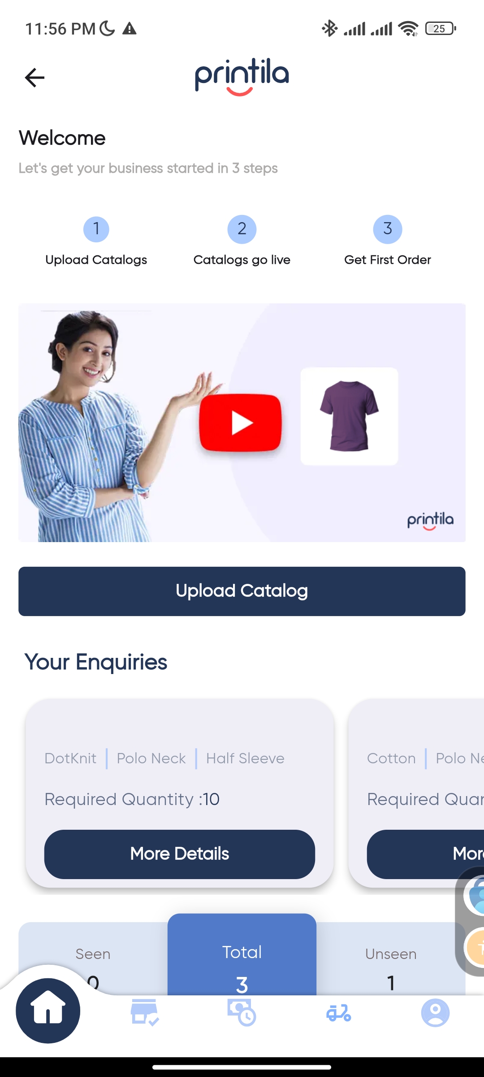The height and width of the screenshot is (1077, 484).
Task: Open More Details for DotKnit enquiry
Action: pyautogui.click(x=180, y=854)
